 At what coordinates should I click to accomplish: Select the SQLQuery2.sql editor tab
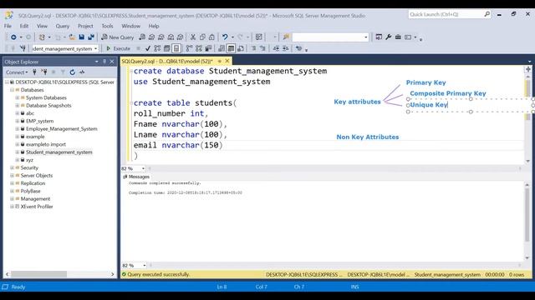click(x=167, y=61)
